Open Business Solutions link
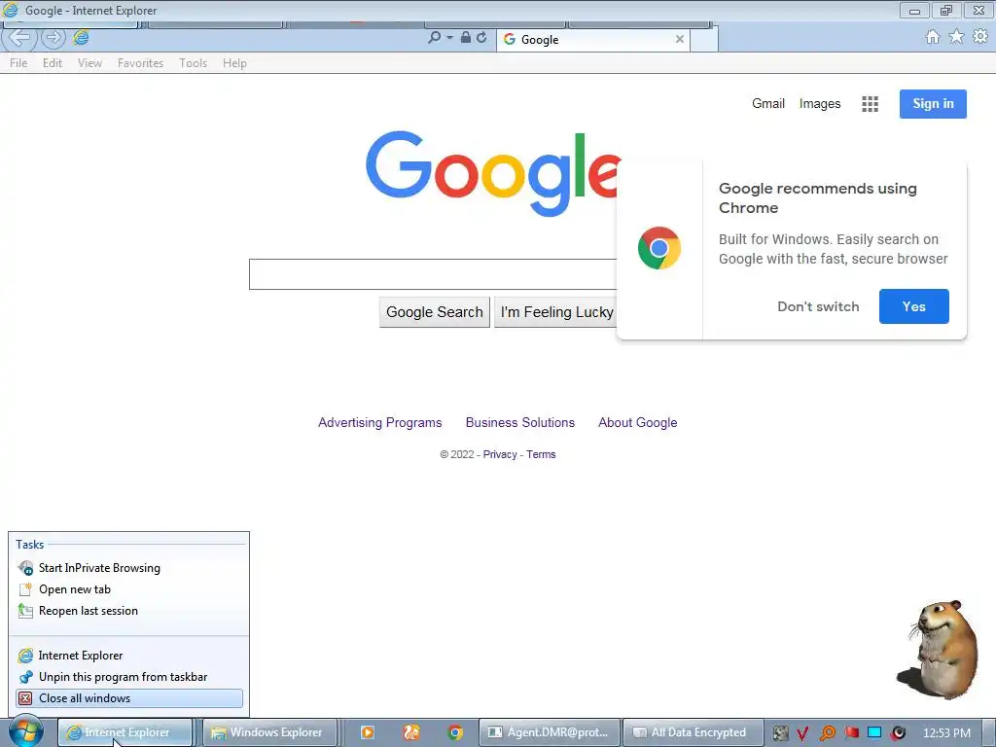Viewport: 996px width, 747px height. click(x=520, y=422)
